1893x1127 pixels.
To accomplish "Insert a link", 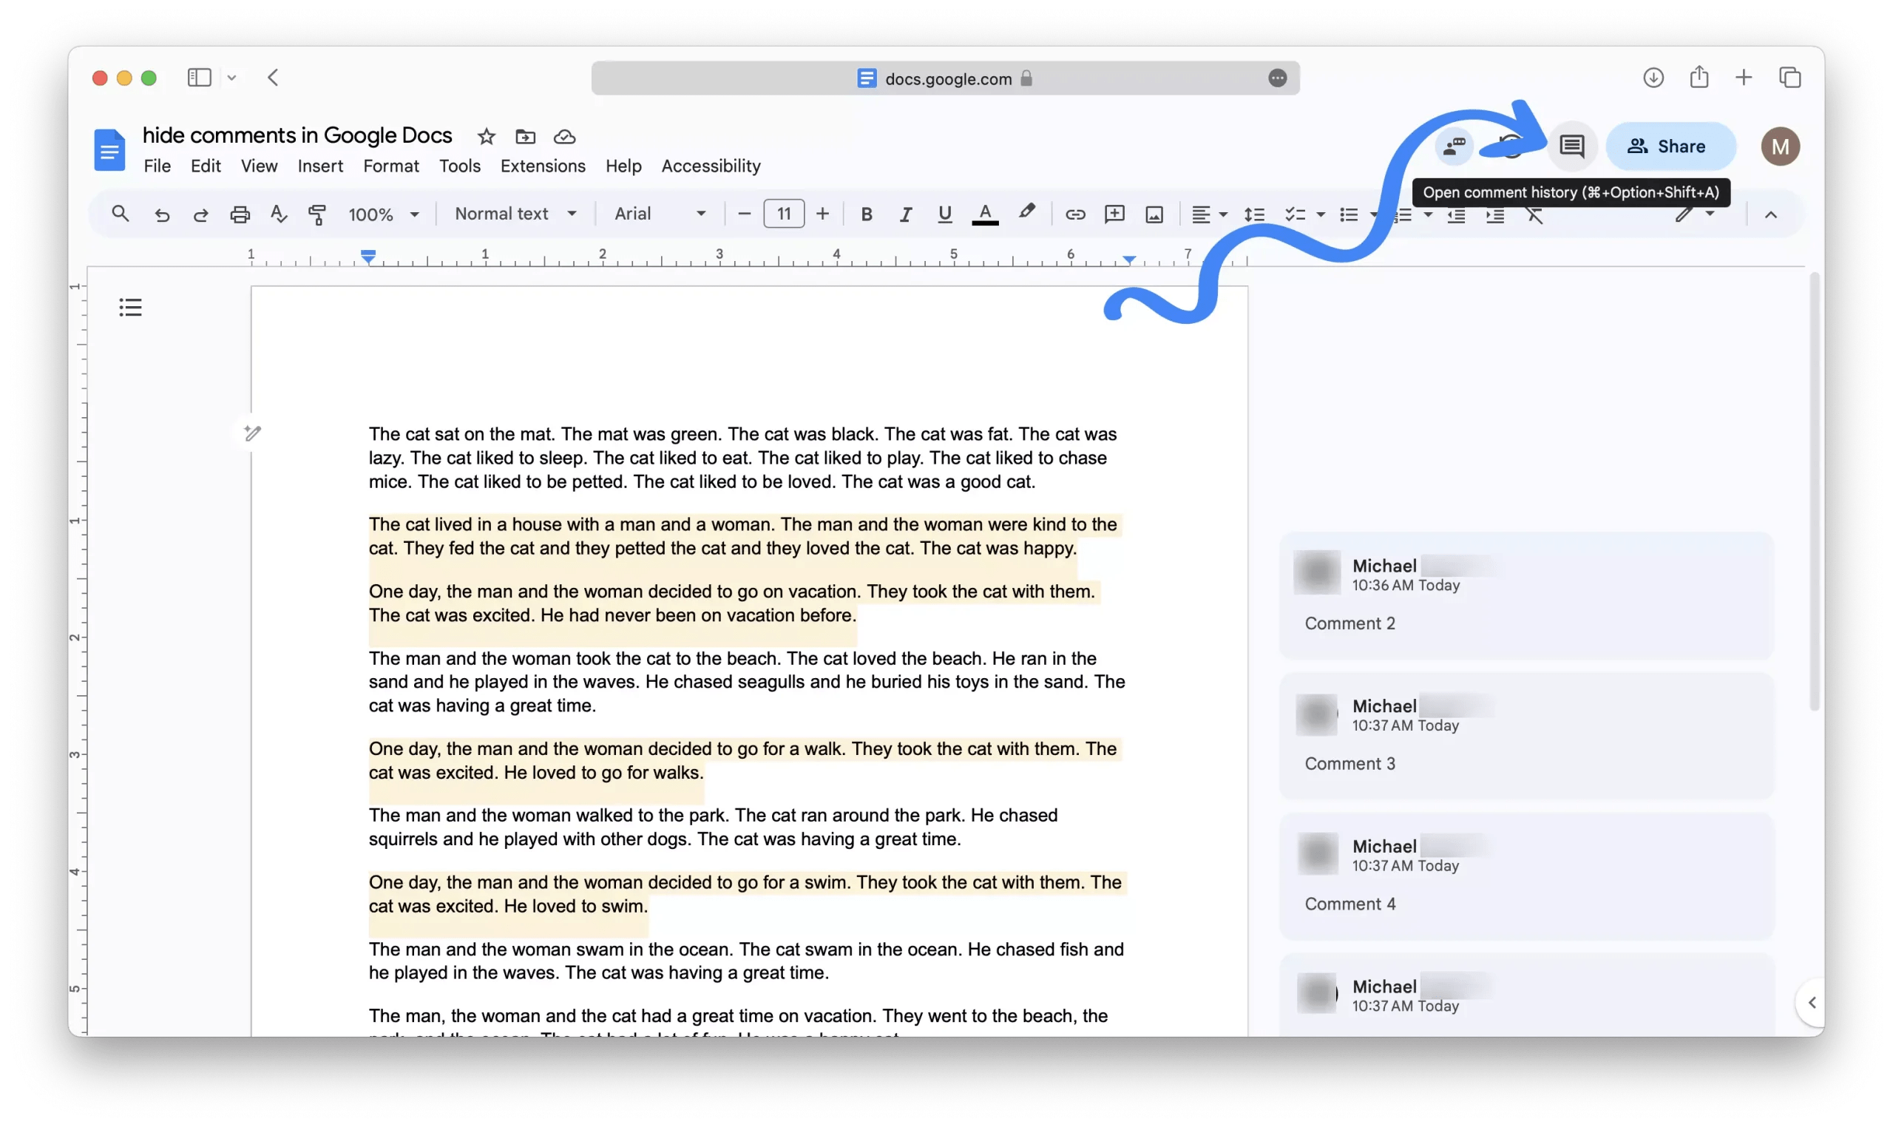I will pos(1074,214).
